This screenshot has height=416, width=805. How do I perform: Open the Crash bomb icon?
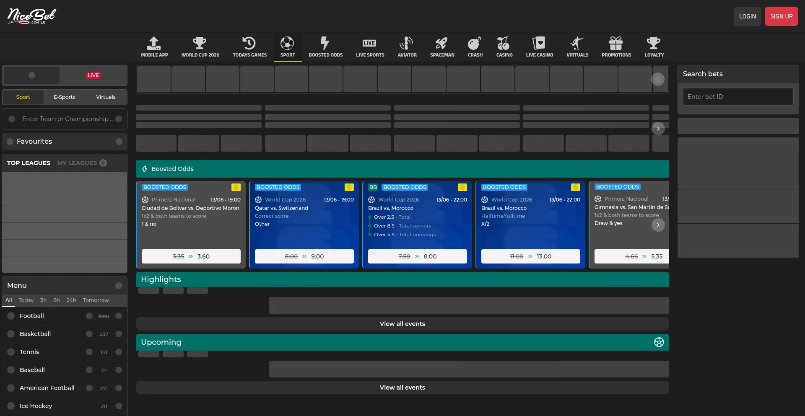coord(475,43)
